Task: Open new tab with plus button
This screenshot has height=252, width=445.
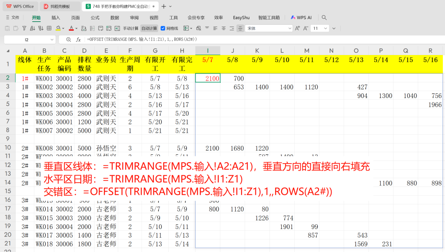Action: pos(164,6)
